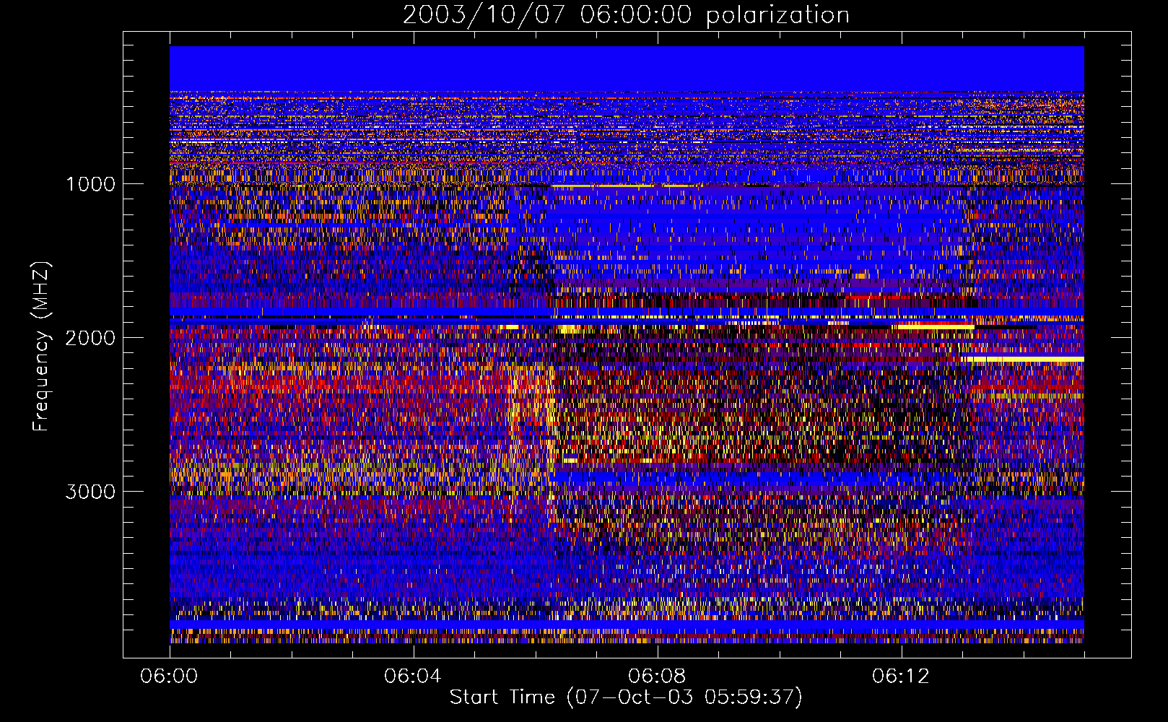Click the 06:08 time tick label
This screenshot has height=722, width=1168.
[657, 676]
